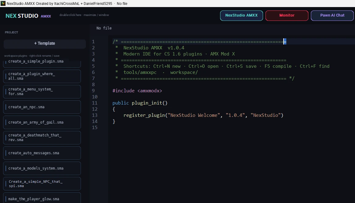Place cursor on the #include <amxmodx> line
The height and width of the screenshot is (203, 355).
137,91
